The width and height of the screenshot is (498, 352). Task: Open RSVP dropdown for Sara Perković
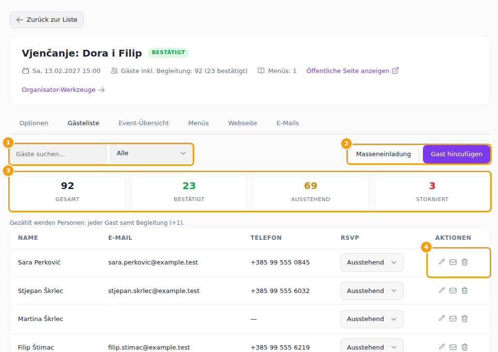coord(372,262)
